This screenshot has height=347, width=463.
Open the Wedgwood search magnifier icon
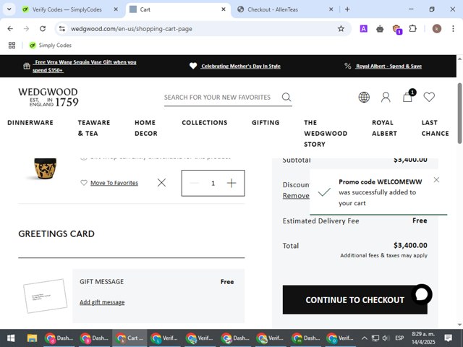286,97
